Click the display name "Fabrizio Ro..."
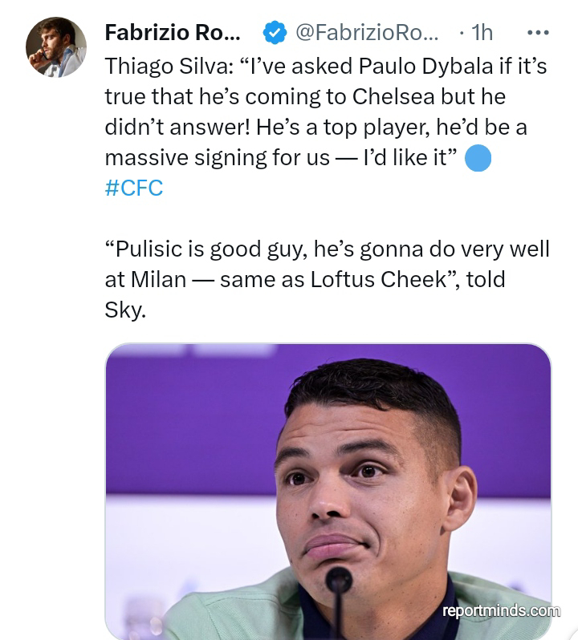Screen dimensions: 578x640 (x=172, y=32)
